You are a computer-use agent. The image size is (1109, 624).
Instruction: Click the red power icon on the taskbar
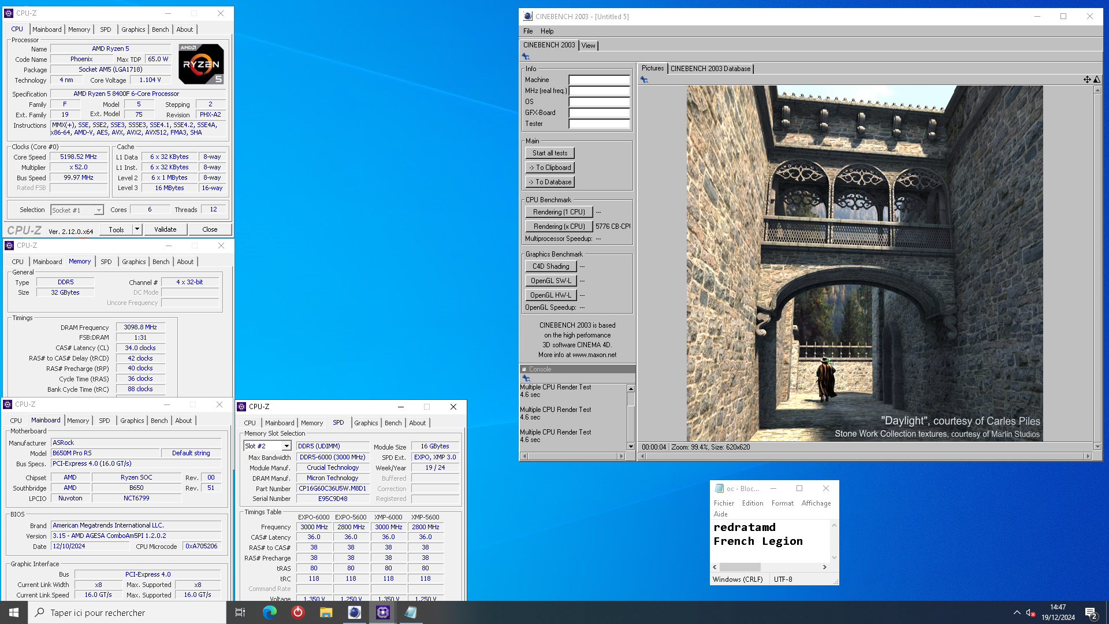(297, 612)
